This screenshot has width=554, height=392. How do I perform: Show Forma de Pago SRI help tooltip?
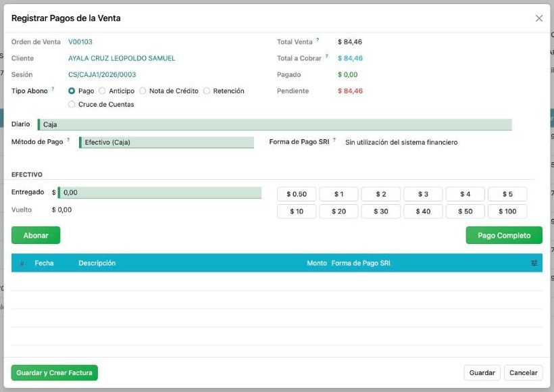(x=334, y=140)
